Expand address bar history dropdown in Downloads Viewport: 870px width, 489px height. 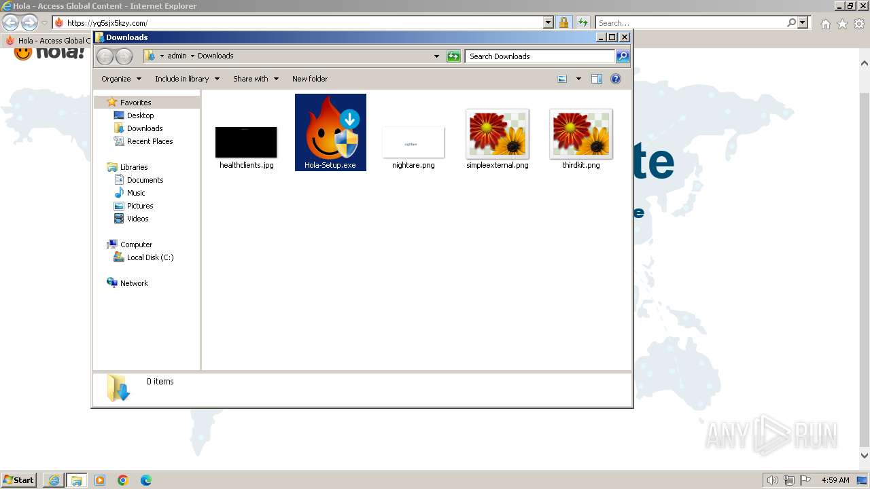click(x=436, y=56)
